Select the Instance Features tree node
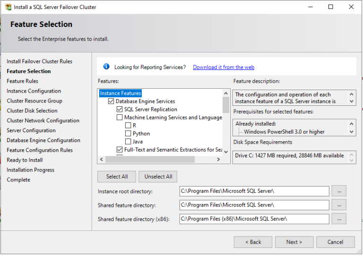Image resolution: width=363 pixels, height=256 pixels. (x=121, y=94)
